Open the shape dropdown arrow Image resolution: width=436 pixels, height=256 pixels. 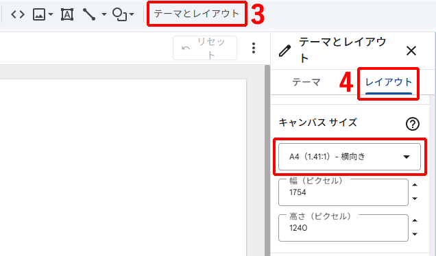coord(132,14)
